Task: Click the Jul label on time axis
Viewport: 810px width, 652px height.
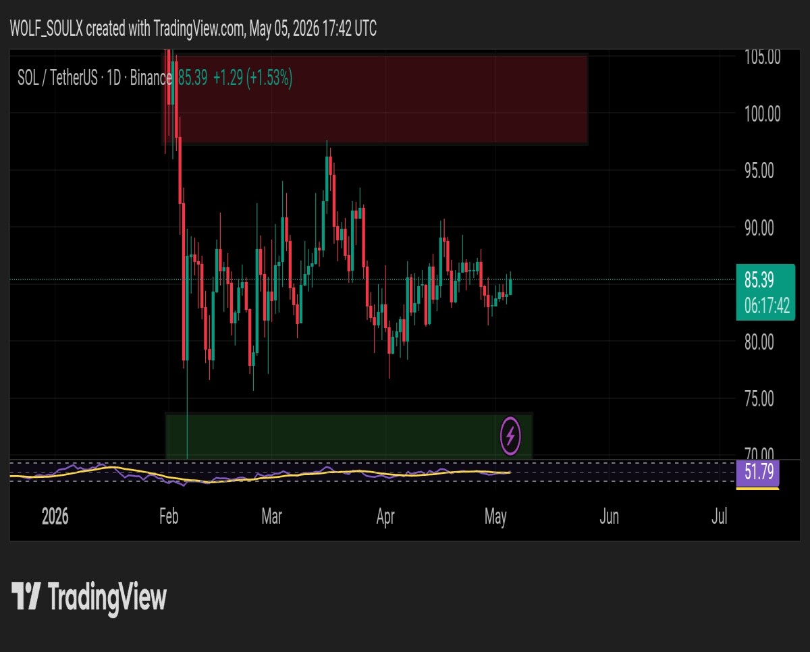Action: tap(720, 517)
